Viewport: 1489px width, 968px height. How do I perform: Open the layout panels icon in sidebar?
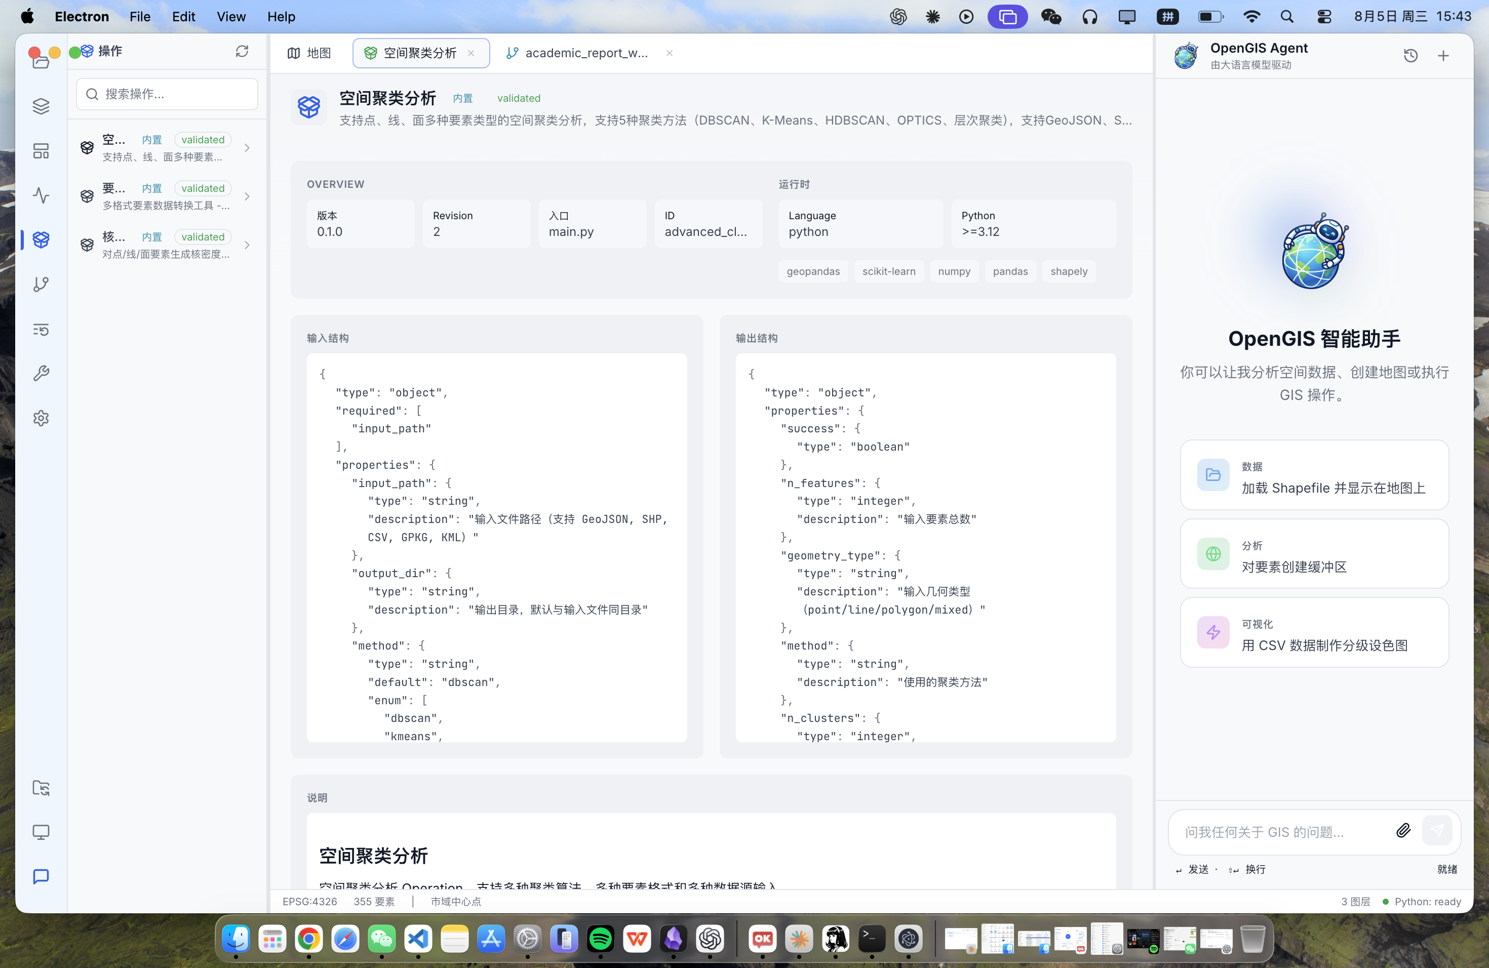pos(42,151)
